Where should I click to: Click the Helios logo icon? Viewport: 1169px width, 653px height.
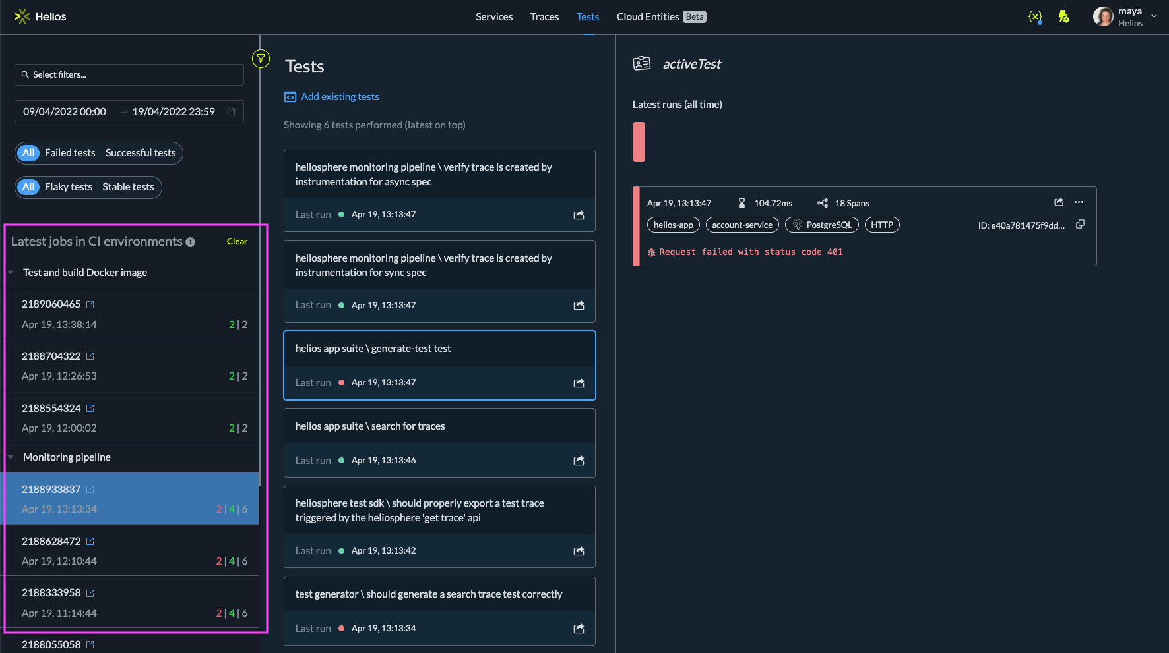[22, 16]
